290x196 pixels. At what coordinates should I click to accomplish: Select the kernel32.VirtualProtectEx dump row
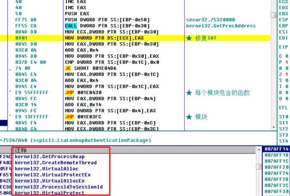pos(53,175)
